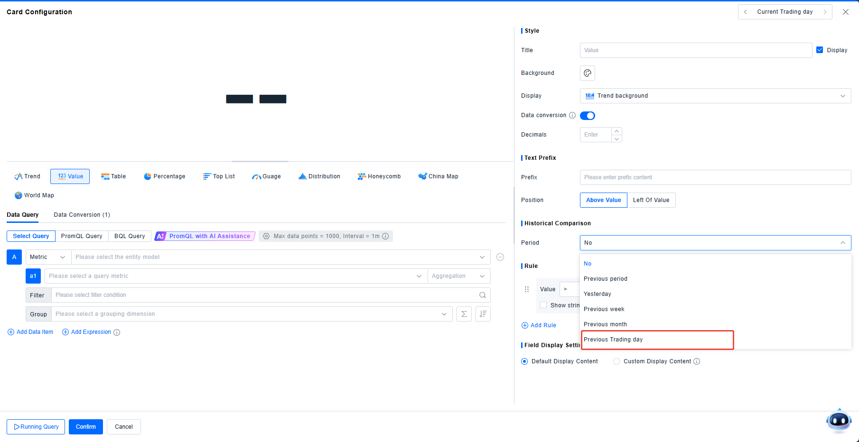
Task: Click the AI assistant robot icon
Action: [x=839, y=421]
